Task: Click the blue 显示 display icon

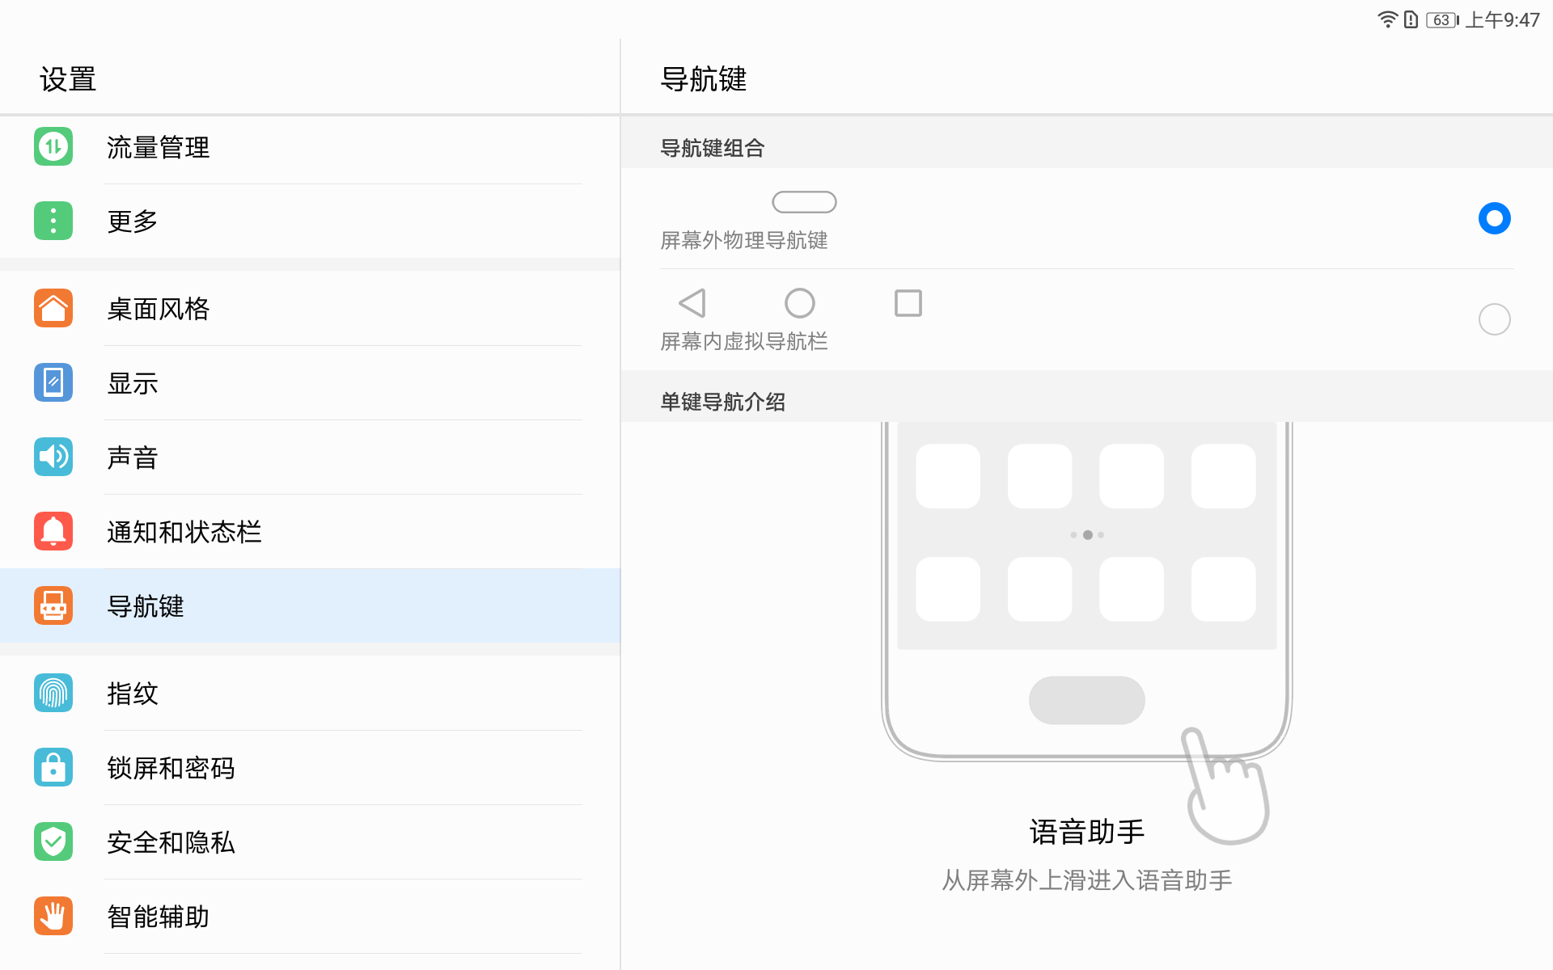Action: 53,382
